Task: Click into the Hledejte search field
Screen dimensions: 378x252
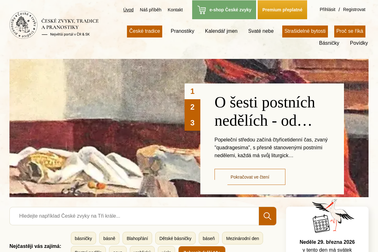Action: (134, 216)
